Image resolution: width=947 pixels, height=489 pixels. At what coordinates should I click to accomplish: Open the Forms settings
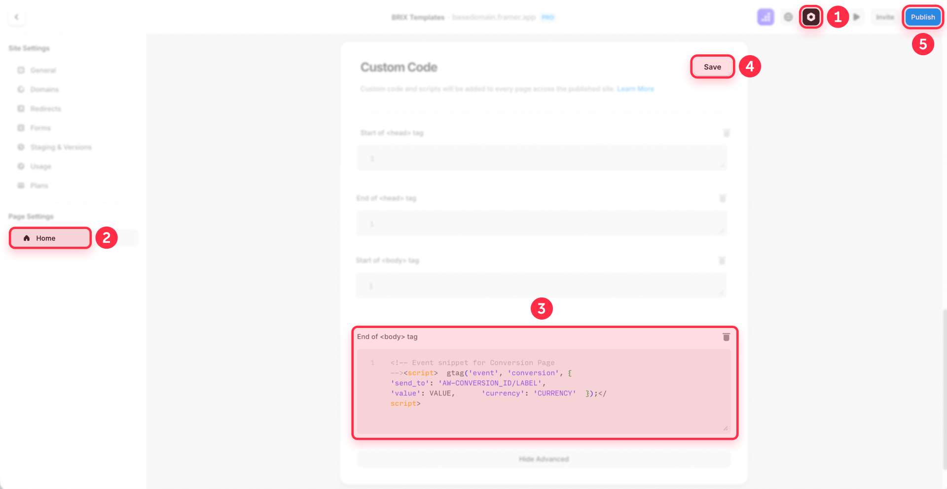pos(40,128)
